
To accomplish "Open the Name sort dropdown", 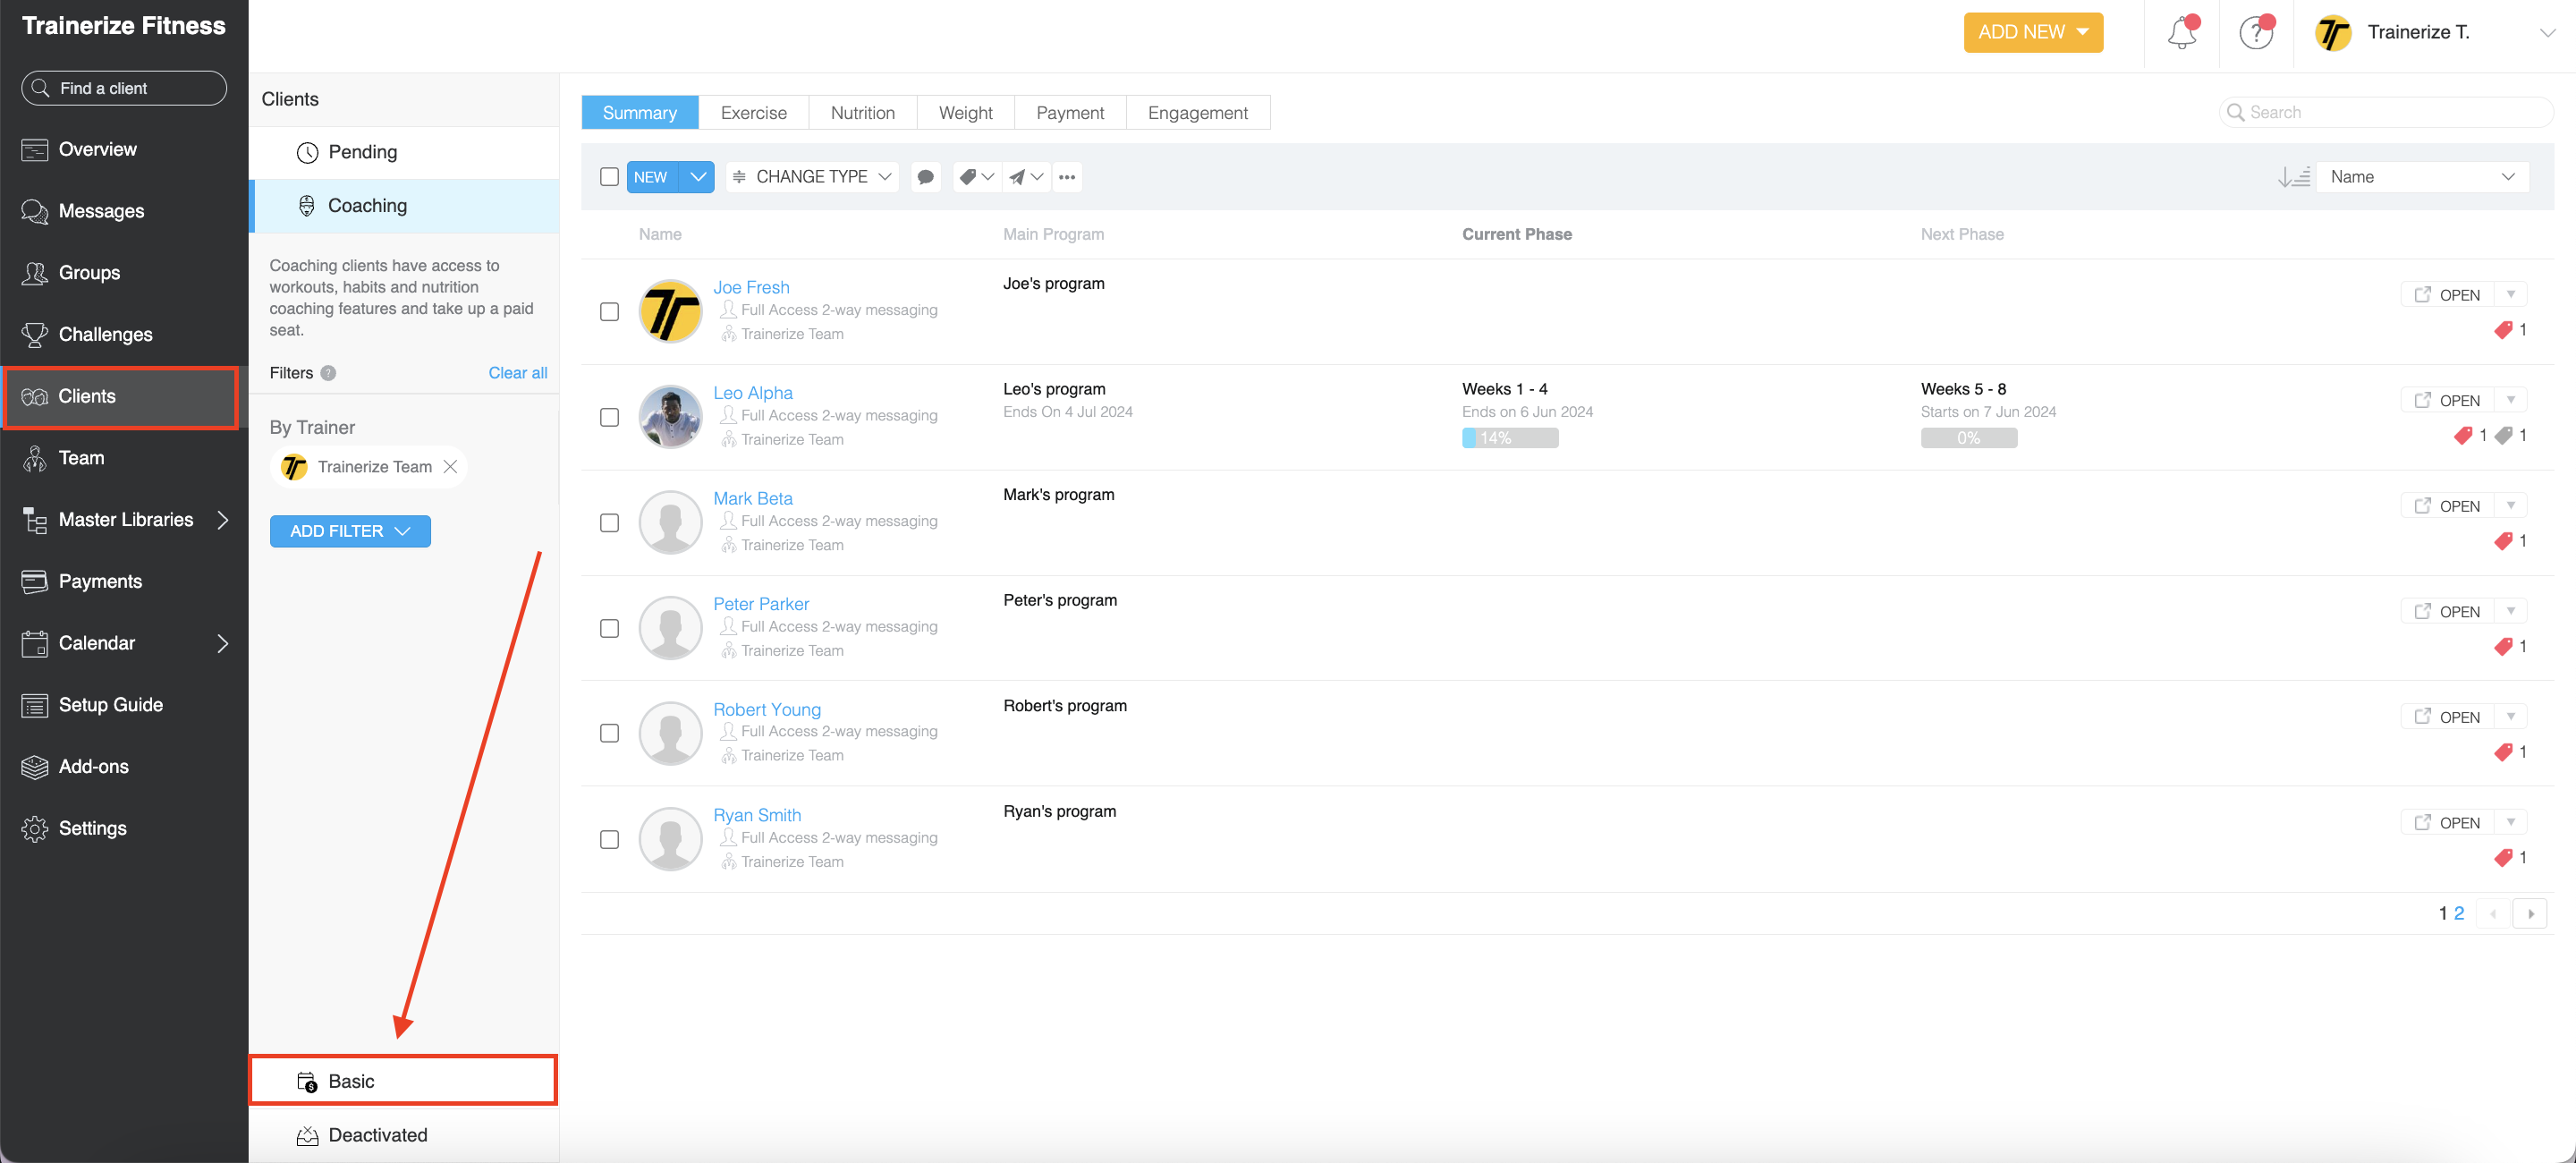I will 2422,177.
